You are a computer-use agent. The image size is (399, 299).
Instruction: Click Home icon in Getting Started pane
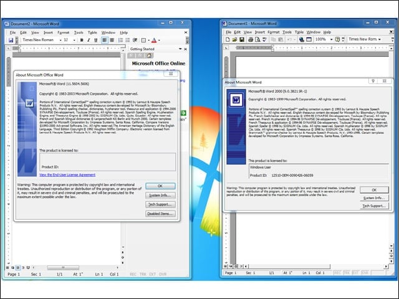pyautogui.click(x=150, y=55)
